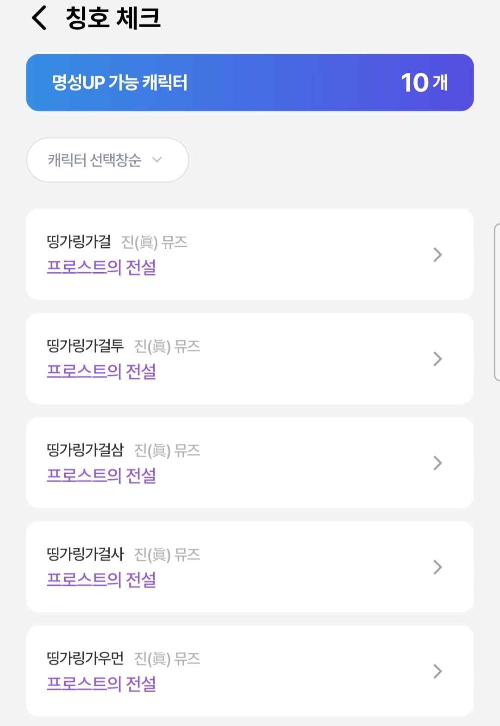Open chevron for 띵가링가걸삼 character

coord(437,463)
